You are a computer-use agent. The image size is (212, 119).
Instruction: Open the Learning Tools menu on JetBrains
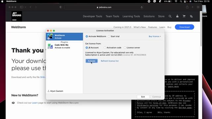pos(131,16)
